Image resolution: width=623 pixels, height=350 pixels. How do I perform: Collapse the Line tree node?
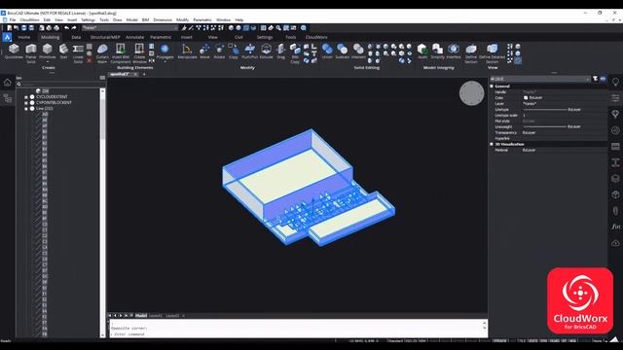tap(26, 108)
